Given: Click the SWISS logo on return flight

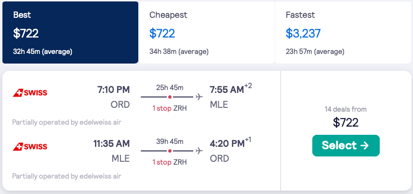Looking at the screenshot, I should point(30,146).
